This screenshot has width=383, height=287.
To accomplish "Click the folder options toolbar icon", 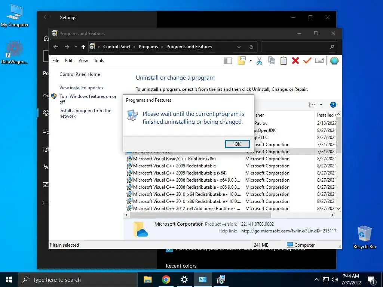I will point(241,61).
